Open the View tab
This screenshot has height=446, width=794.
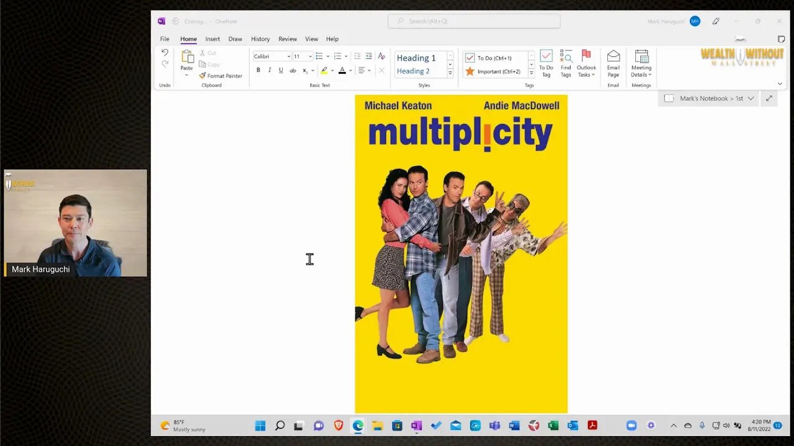[x=311, y=39]
